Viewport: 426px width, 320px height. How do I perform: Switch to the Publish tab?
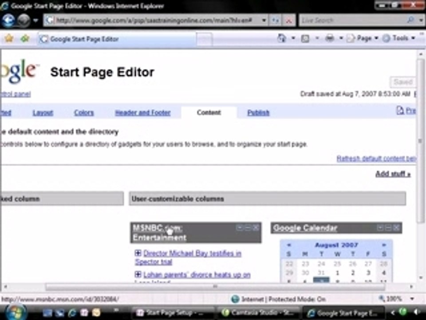pyautogui.click(x=258, y=112)
